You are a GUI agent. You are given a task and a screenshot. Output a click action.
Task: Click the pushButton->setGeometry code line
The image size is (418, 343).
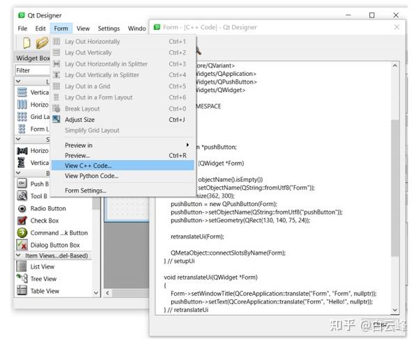(x=240, y=221)
